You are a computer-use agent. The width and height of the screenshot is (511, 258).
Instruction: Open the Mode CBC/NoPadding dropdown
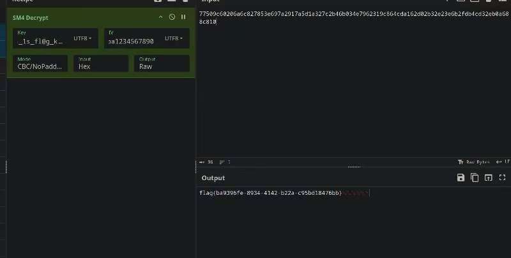[40, 63]
